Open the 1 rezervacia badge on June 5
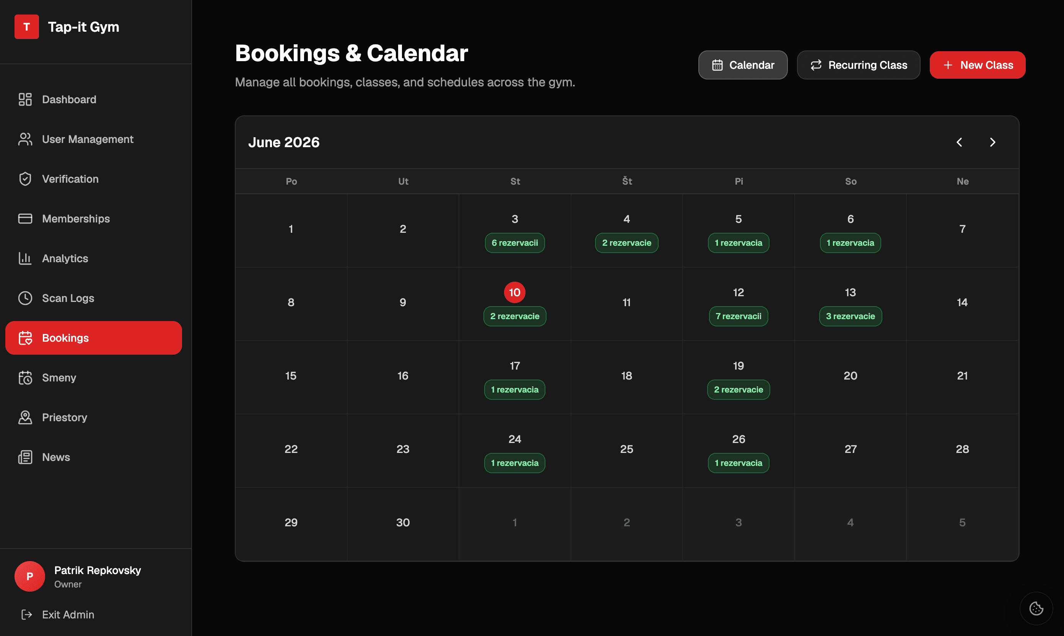 point(739,243)
